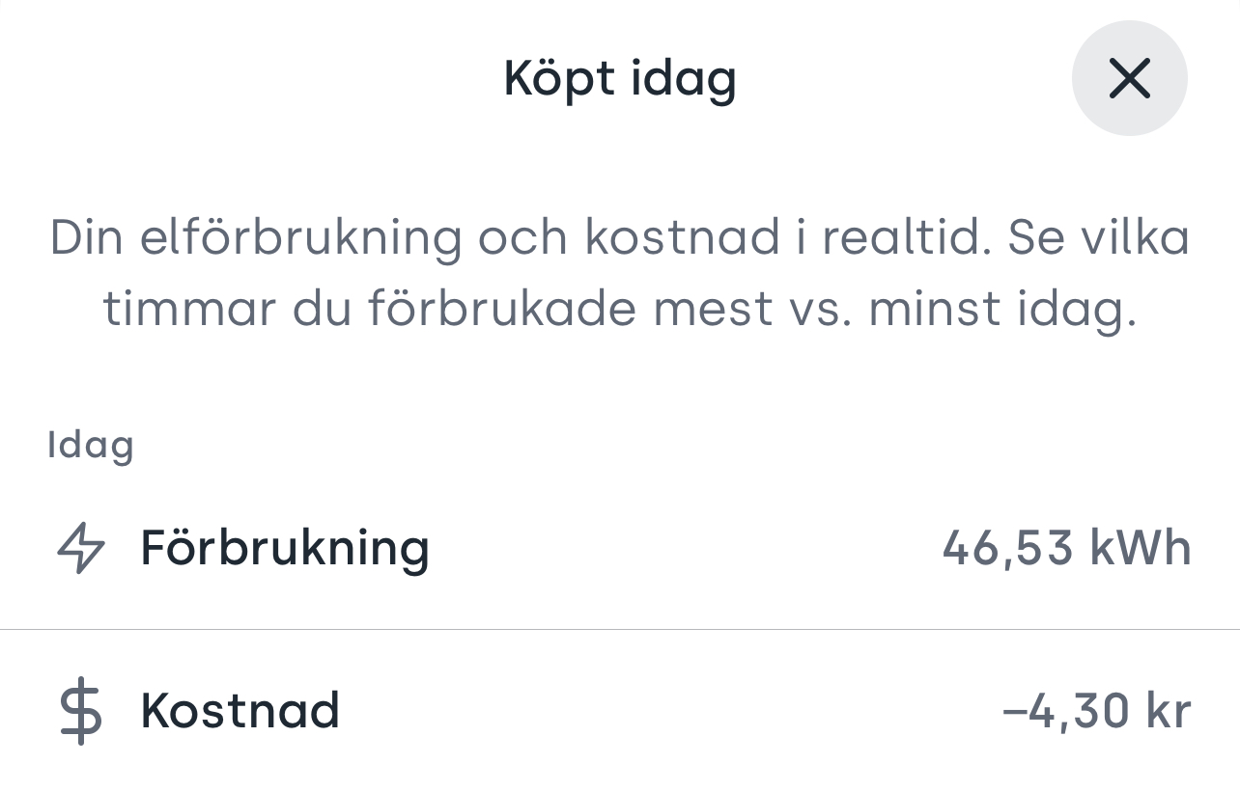Click the 46,53 consumption number
The image size is (1240, 791).
coord(1008,549)
